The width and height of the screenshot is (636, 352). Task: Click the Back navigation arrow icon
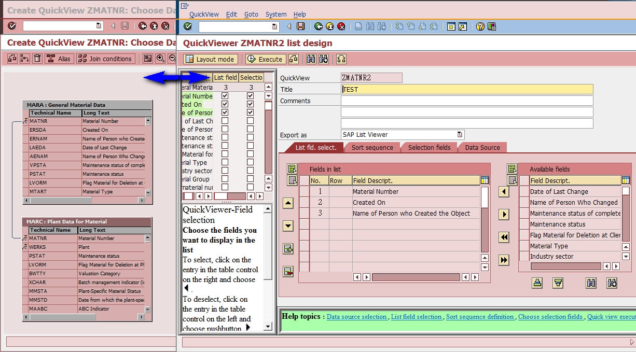(x=318, y=26)
